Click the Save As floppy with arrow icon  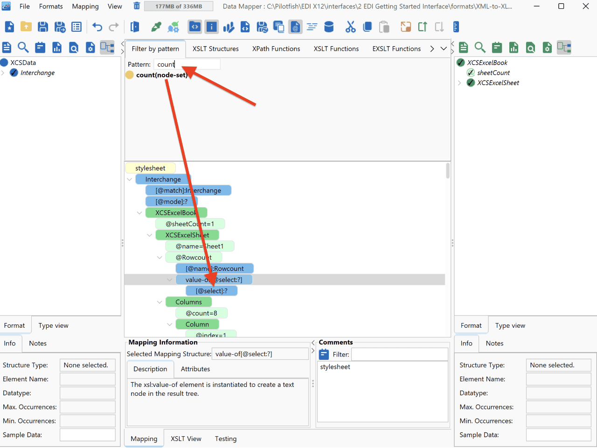tap(60, 27)
